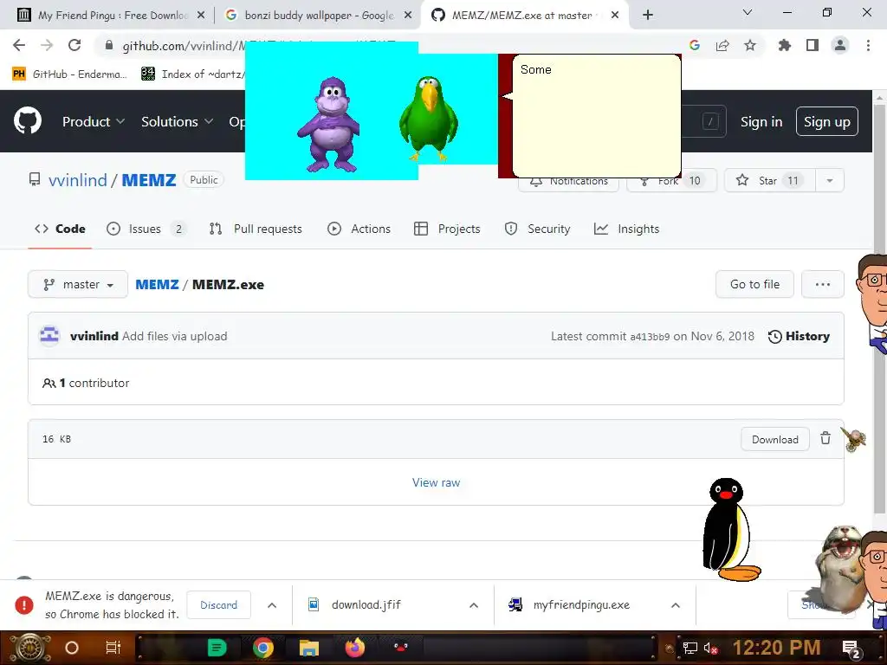This screenshot has width=887, height=665.
Task: Go back to the previous page
Action: tap(19, 45)
